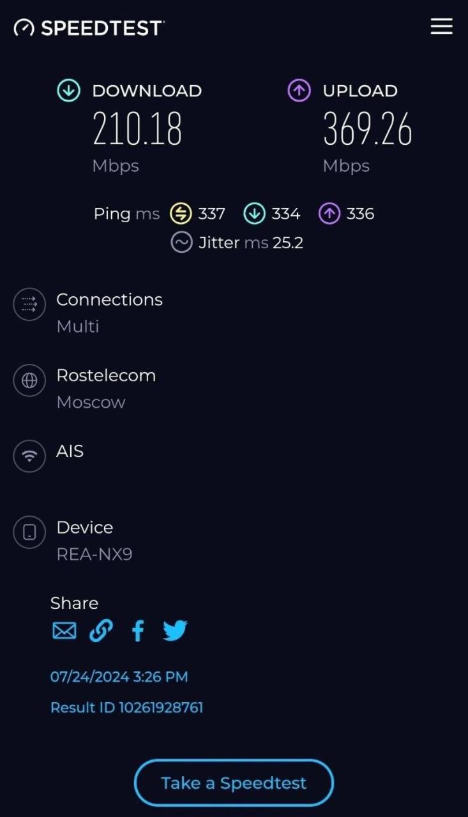Click the upload arrow icon
The image size is (468, 817).
click(299, 91)
